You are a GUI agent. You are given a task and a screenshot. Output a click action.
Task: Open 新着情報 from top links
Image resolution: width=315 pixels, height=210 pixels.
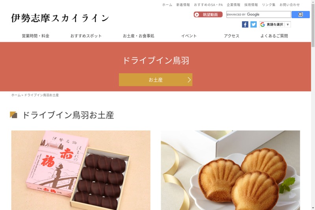[x=183, y=5]
